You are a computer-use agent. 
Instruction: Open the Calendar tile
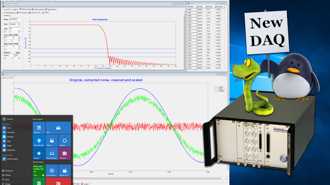[x=39, y=128]
